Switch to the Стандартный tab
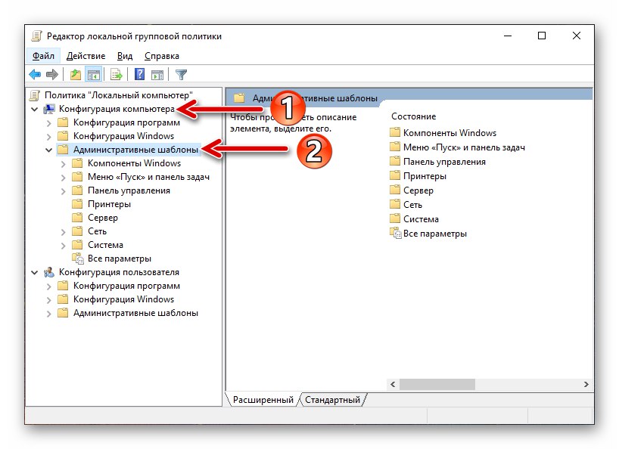619x449 pixels. (332, 400)
